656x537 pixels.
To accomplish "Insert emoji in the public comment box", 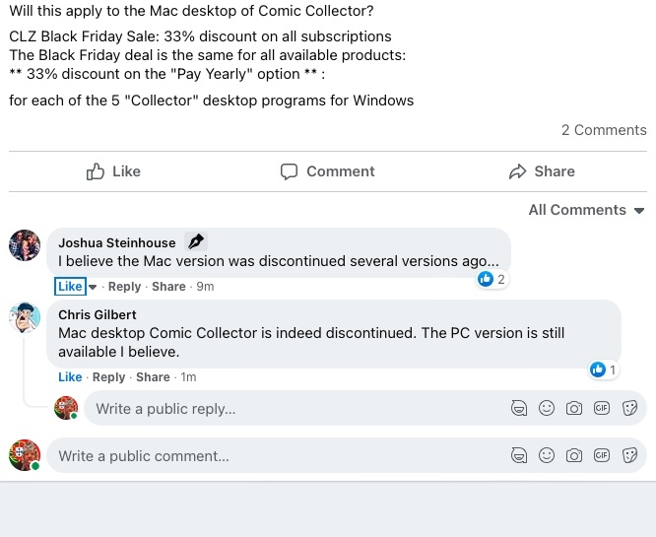I will click(x=547, y=455).
